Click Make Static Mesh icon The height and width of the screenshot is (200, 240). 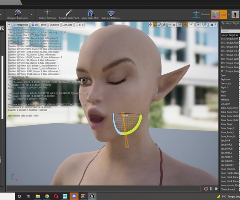click(90, 13)
